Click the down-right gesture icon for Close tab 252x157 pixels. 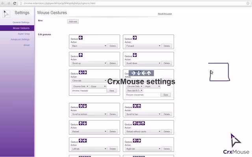[83, 72]
